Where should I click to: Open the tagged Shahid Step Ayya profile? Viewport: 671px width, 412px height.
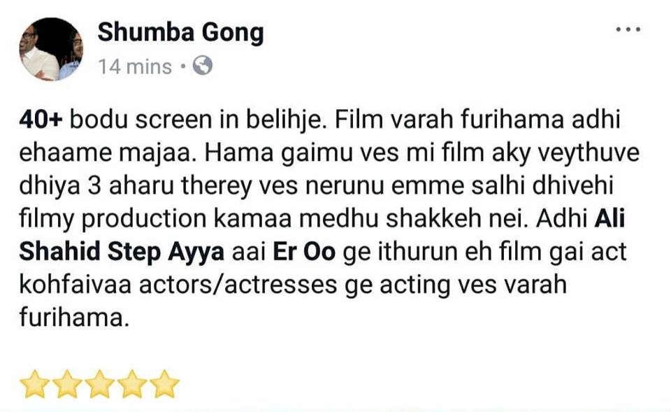tap(122, 252)
